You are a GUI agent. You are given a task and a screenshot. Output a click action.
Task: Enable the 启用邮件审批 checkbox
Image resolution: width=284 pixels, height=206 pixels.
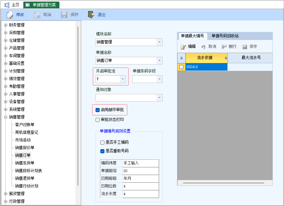[98, 110]
